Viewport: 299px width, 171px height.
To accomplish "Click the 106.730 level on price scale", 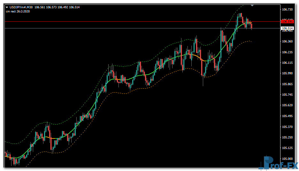I will [287, 10].
